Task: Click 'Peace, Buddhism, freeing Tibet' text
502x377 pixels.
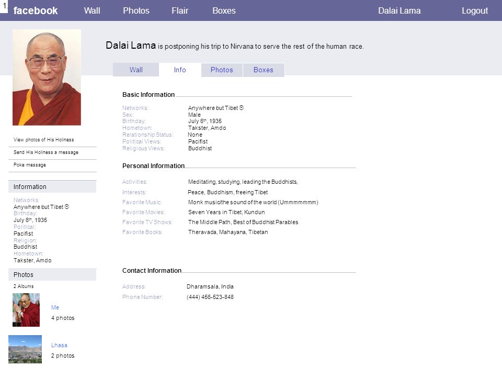Action: (227, 192)
